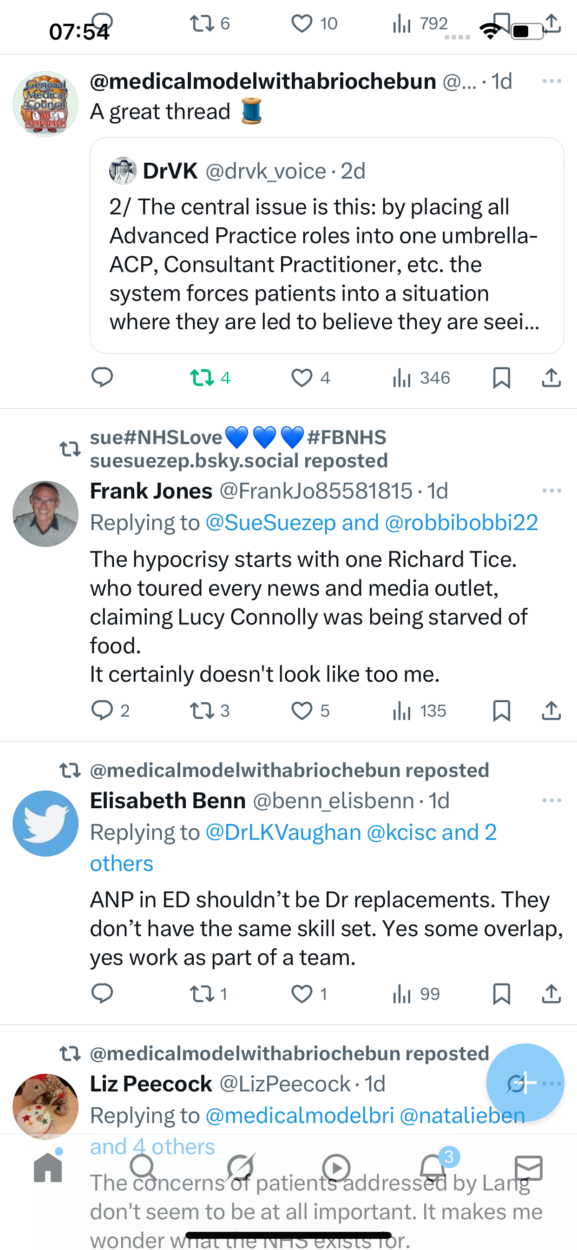Reply to Frank Jones's post
577x1250 pixels.
tap(102, 711)
